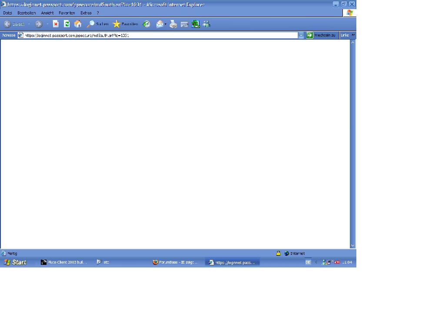Open the Ansicht menu
This screenshot has width=445, height=334.
47,13
